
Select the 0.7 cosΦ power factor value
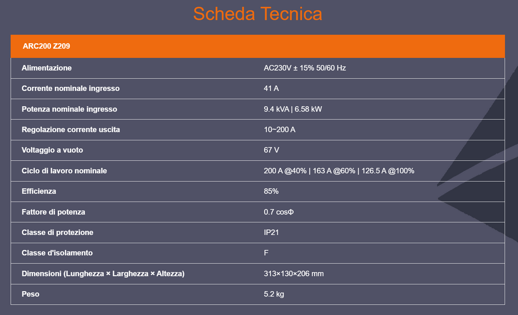(279, 212)
